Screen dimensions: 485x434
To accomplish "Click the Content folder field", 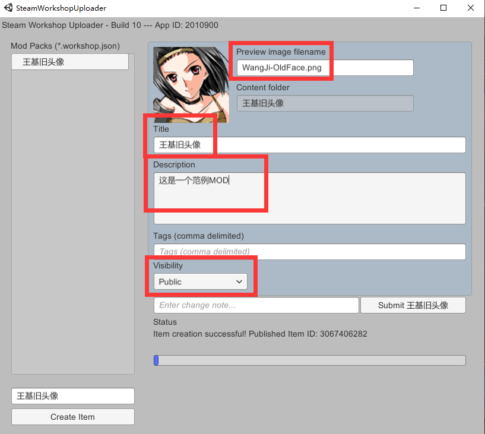I will pos(325,103).
